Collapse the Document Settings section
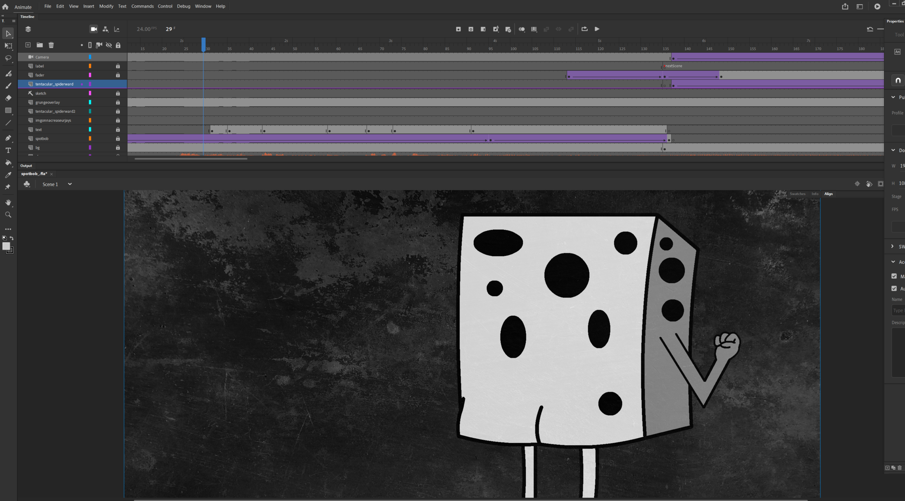905x501 pixels. (x=893, y=150)
